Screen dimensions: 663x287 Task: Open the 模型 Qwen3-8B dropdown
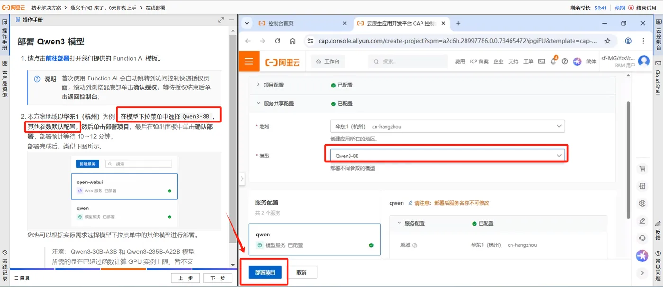point(448,155)
